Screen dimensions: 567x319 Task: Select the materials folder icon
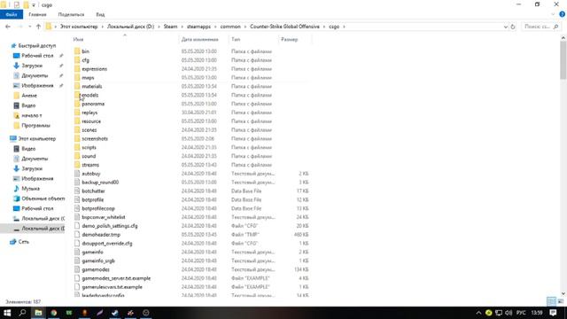tap(77, 86)
